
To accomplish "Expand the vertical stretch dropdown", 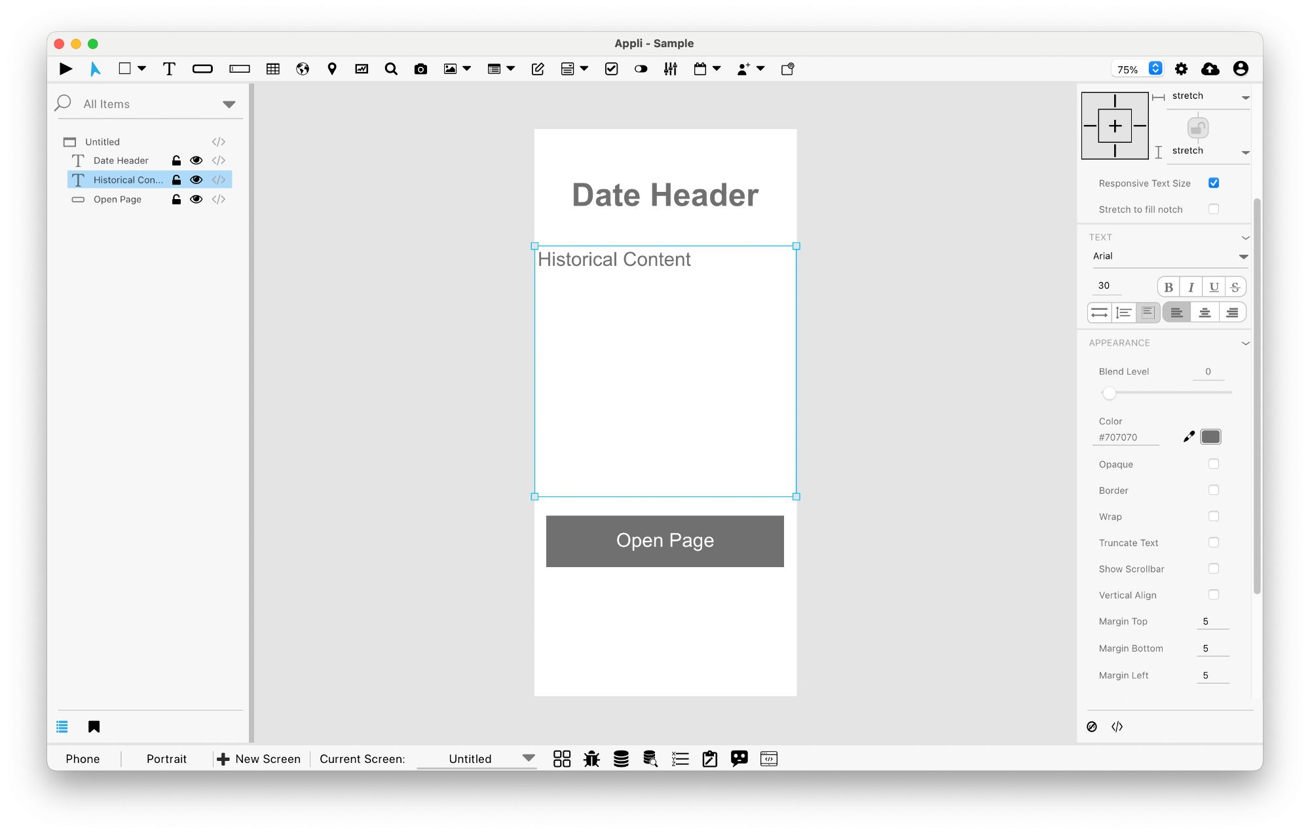I will pos(1247,151).
